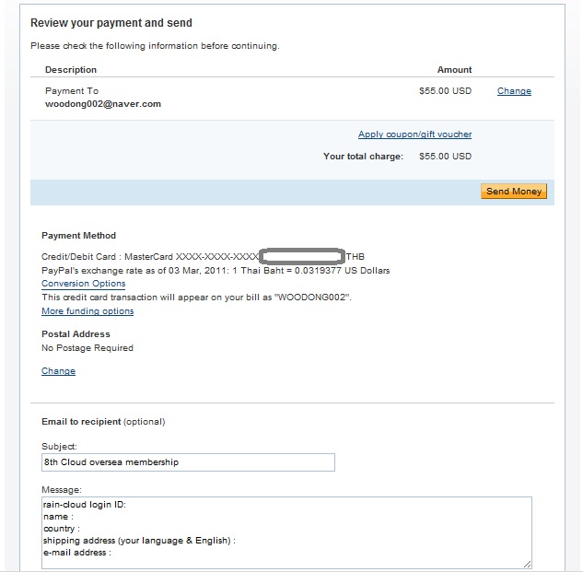Open the More funding options link
This screenshot has height=572, width=583.
(x=87, y=311)
